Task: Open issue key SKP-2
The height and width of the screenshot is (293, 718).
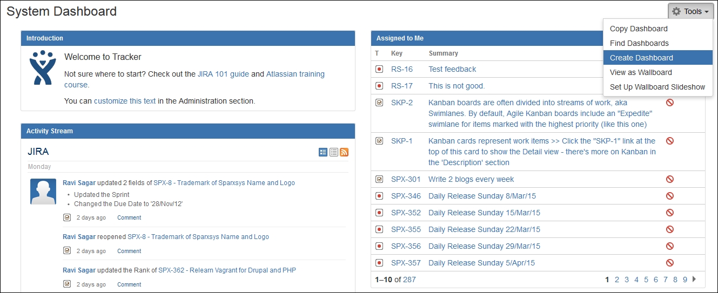Action: [402, 103]
